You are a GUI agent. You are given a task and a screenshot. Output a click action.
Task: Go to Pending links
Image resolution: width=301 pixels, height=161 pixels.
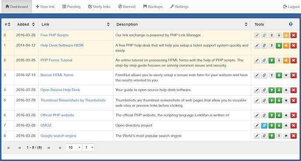click(71, 7)
